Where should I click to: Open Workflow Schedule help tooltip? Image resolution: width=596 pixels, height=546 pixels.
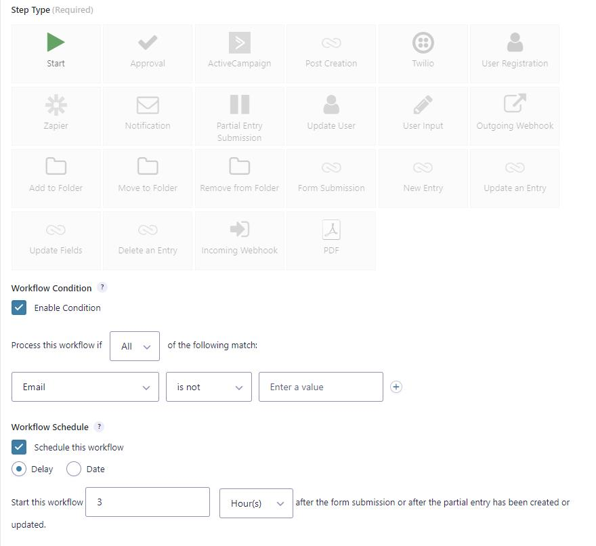(x=99, y=427)
